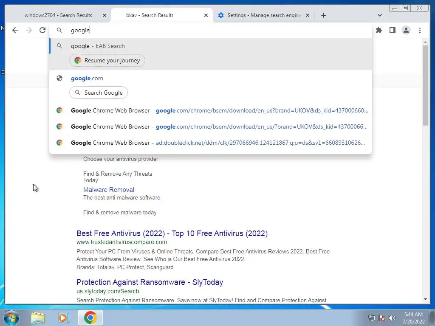Expand the tab search chevron
The width and height of the screenshot is (435, 326).
380,15
